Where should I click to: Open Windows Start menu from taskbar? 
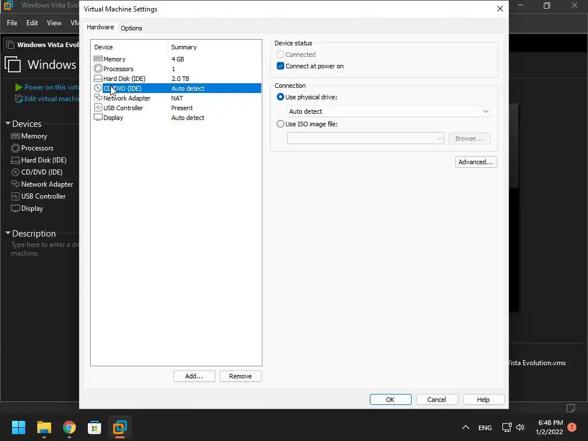18,427
